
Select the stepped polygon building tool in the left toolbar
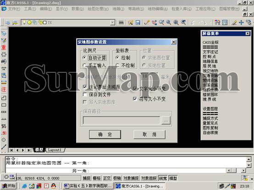(x=4, y=98)
